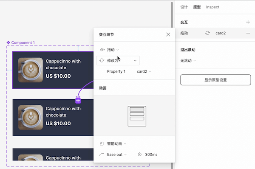Click Cappucinno with chocolate title in first card
255x169 pixels.
click(63, 65)
